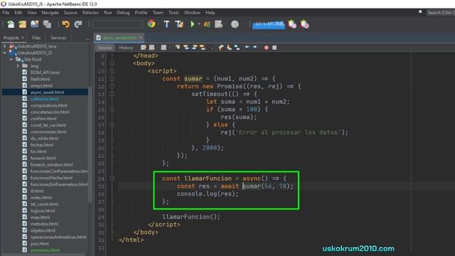Open the Tools menu
This screenshot has width=455, height=256.
pos(173,13)
